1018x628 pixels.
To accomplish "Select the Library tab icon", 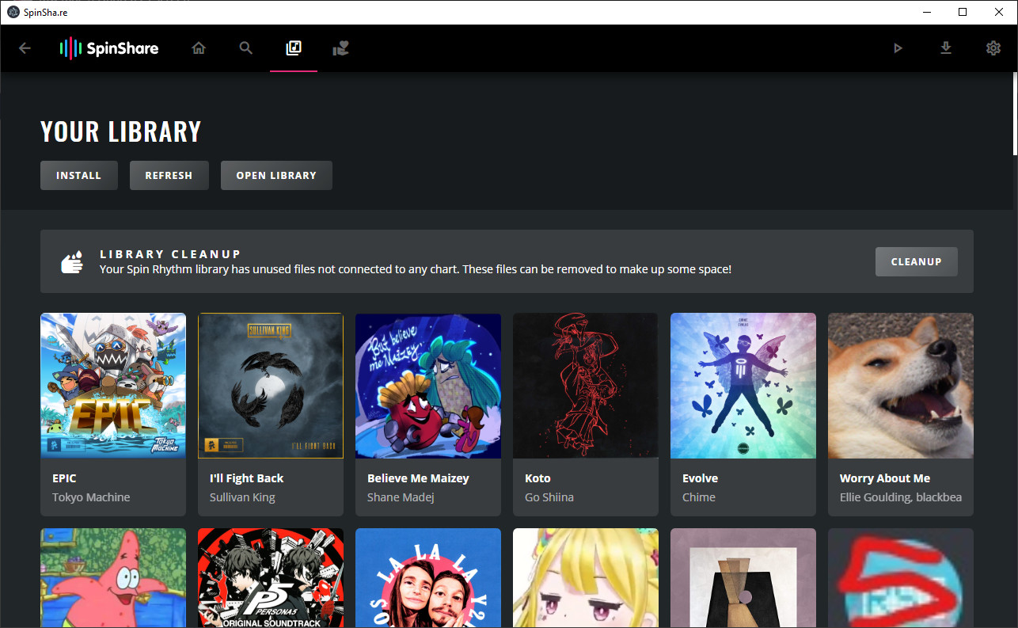I will [x=294, y=48].
